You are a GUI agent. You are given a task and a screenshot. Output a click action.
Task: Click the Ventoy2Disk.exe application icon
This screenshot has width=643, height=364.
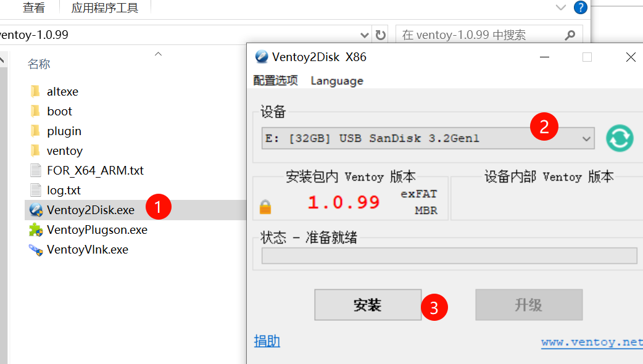[36, 210]
